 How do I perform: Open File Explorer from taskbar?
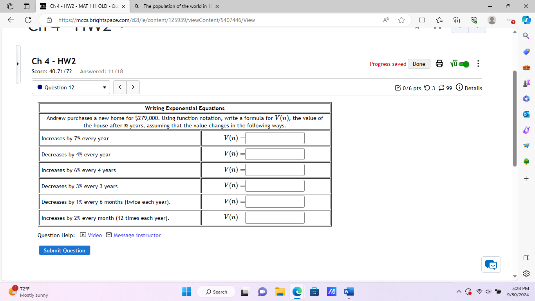tap(280, 292)
